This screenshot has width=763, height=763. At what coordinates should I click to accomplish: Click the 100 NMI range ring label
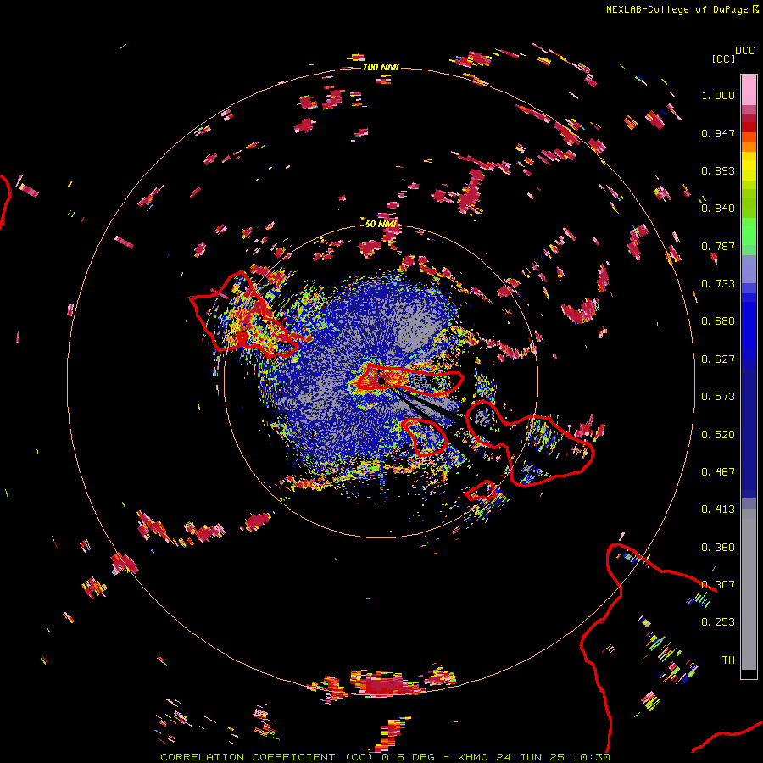coord(381,67)
